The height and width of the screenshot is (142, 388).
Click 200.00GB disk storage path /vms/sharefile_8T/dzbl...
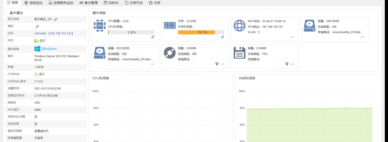(347, 32)
